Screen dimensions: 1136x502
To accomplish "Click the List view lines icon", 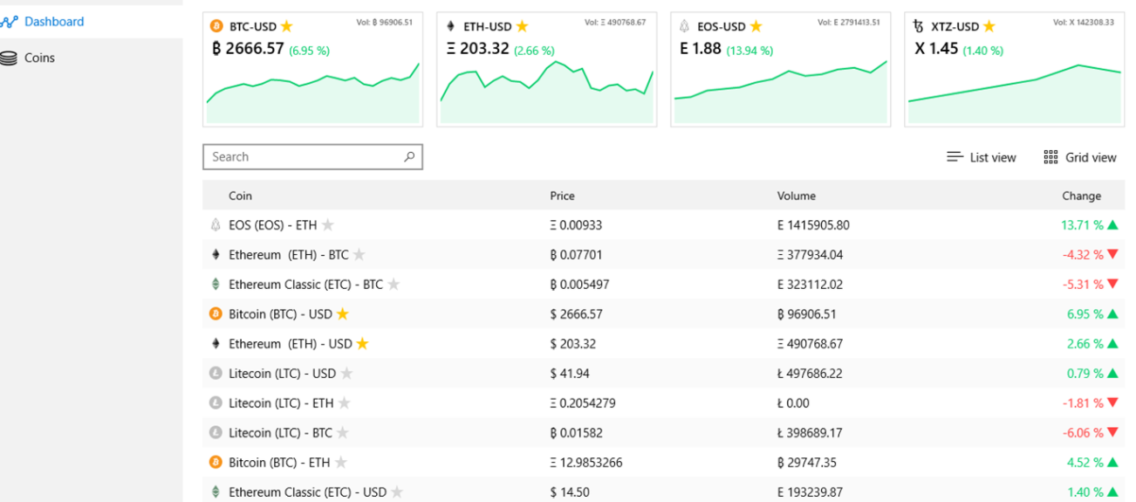I will pos(955,157).
